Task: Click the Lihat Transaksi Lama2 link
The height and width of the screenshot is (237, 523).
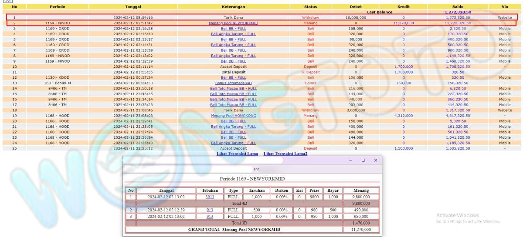Action: 285,154
